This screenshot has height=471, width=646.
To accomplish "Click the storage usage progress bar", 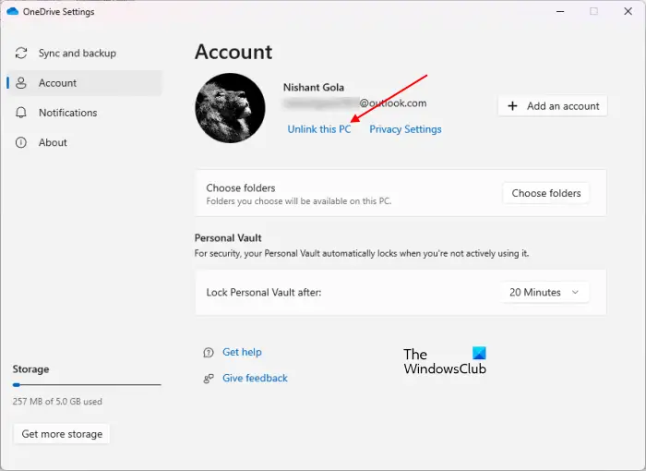I will pyautogui.click(x=87, y=385).
